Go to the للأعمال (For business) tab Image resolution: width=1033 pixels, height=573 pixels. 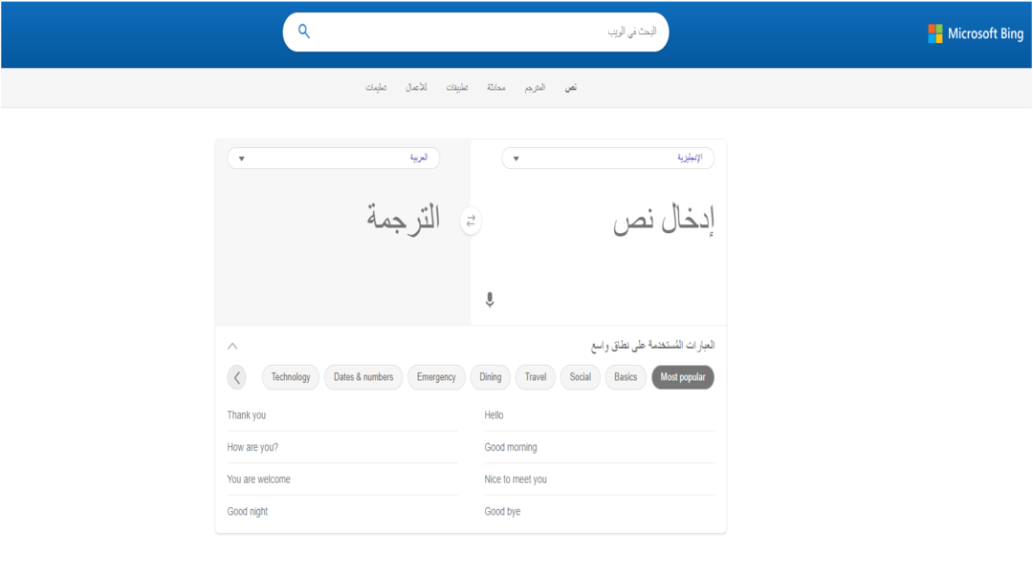pos(416,88)
